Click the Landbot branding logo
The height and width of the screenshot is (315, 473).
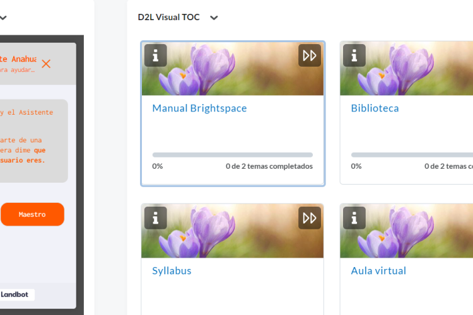coord(17,294)
